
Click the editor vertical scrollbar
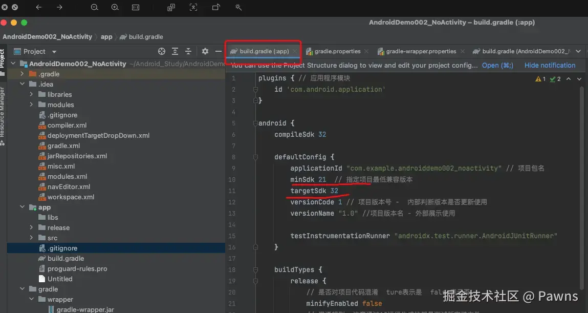582,187
